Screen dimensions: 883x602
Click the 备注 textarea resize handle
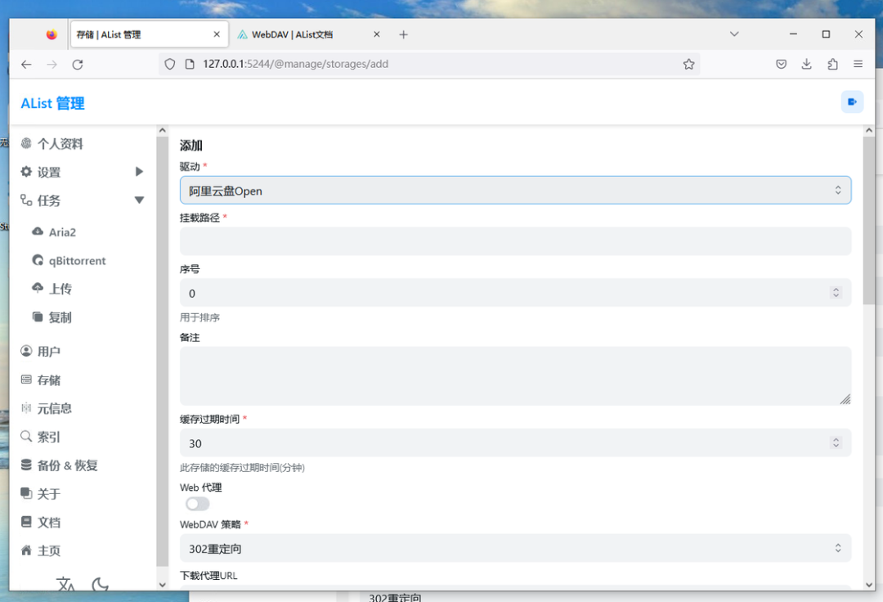point(845,399)
